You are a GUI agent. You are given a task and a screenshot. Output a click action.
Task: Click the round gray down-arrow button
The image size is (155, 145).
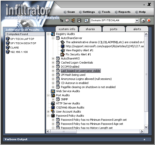point(143,20)
